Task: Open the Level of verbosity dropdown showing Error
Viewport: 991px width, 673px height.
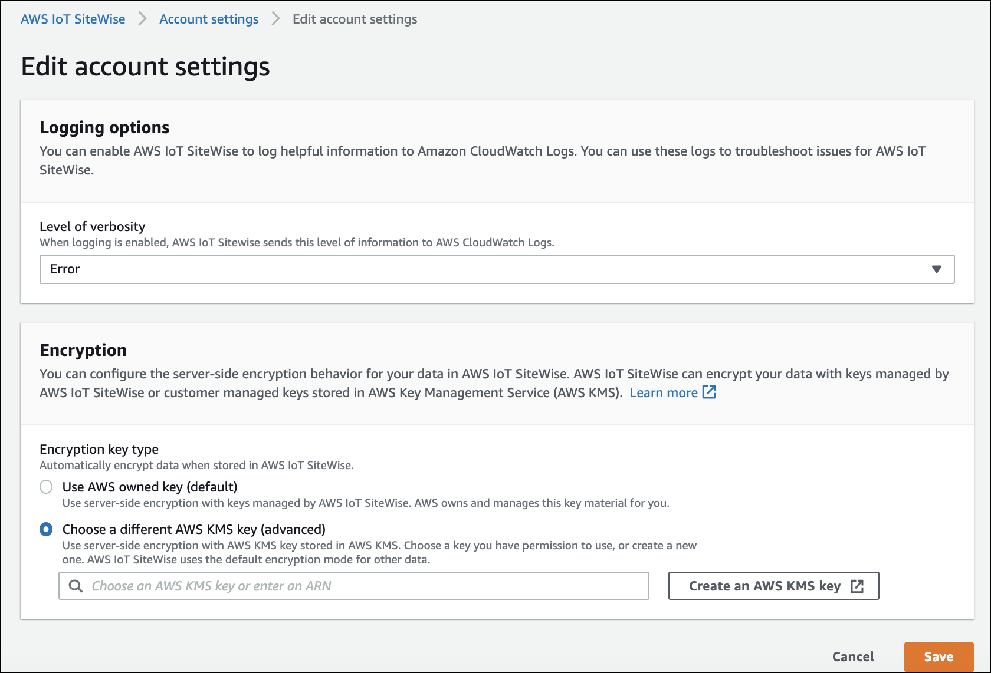Action: [497, 269]
